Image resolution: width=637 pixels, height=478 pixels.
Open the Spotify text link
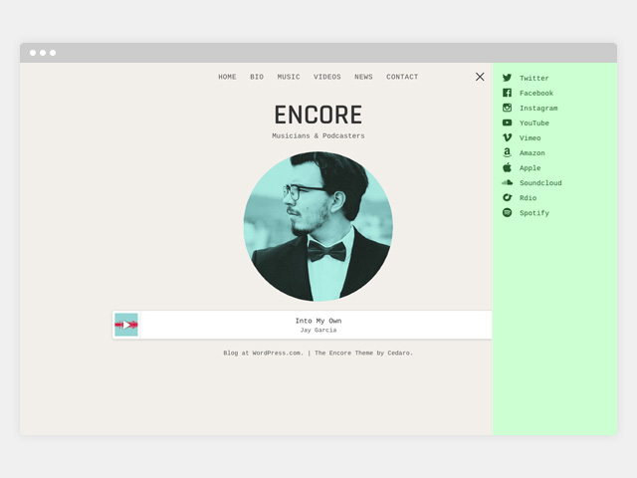pos(534,213)
